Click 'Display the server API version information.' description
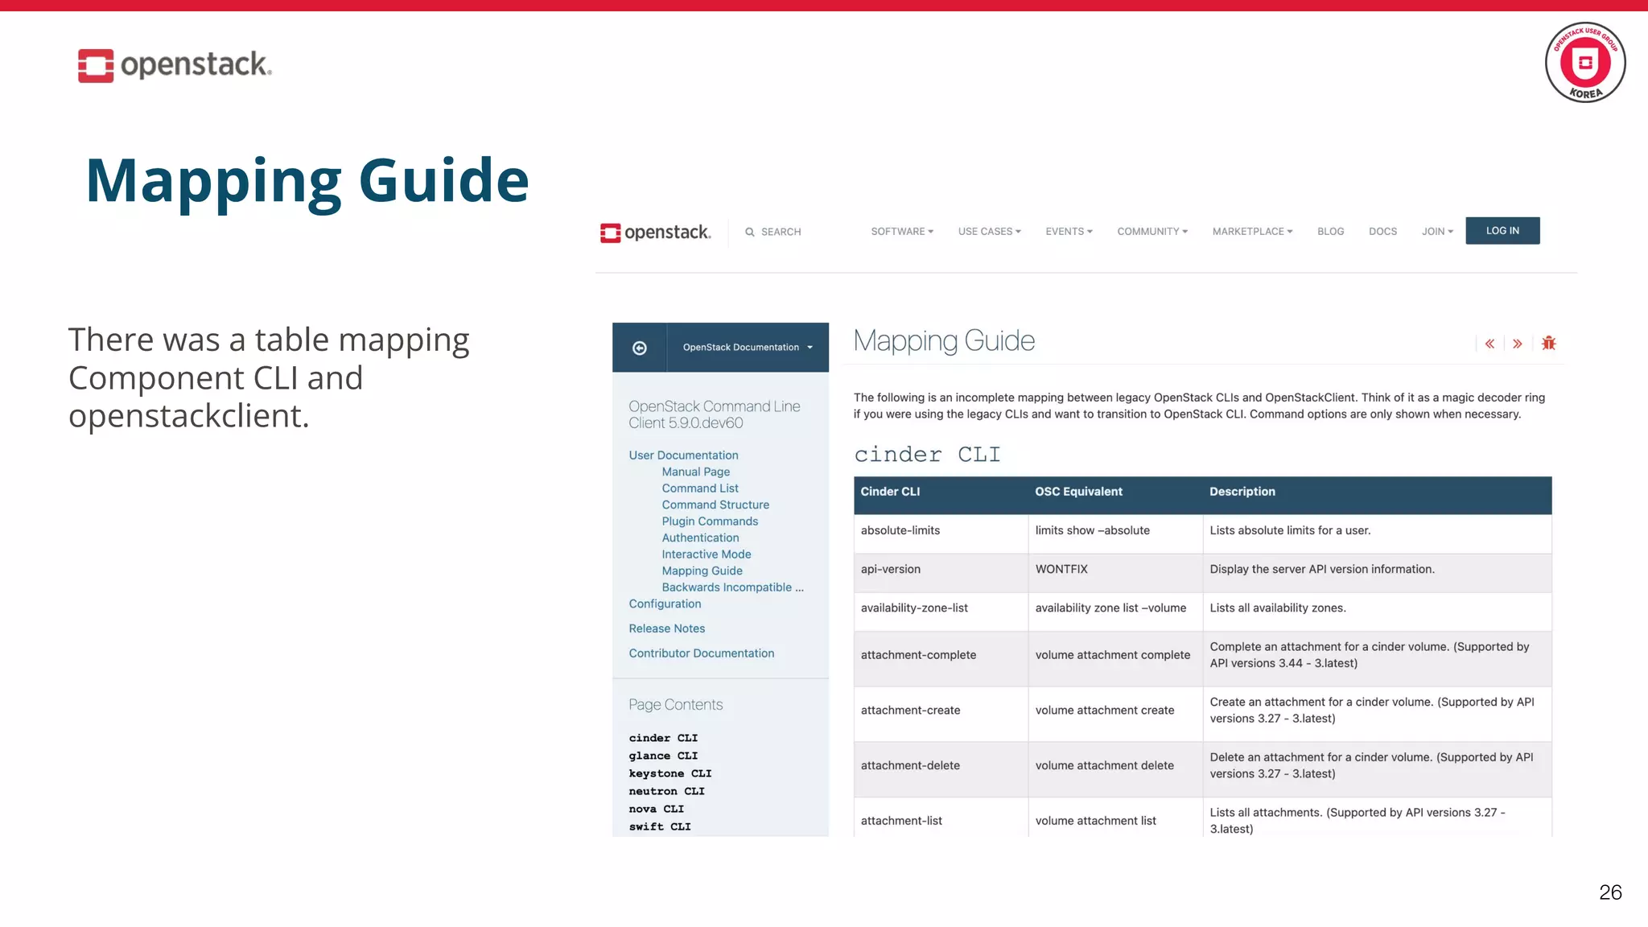This screenshot has height=927, width=1648. coord(1321,570)
